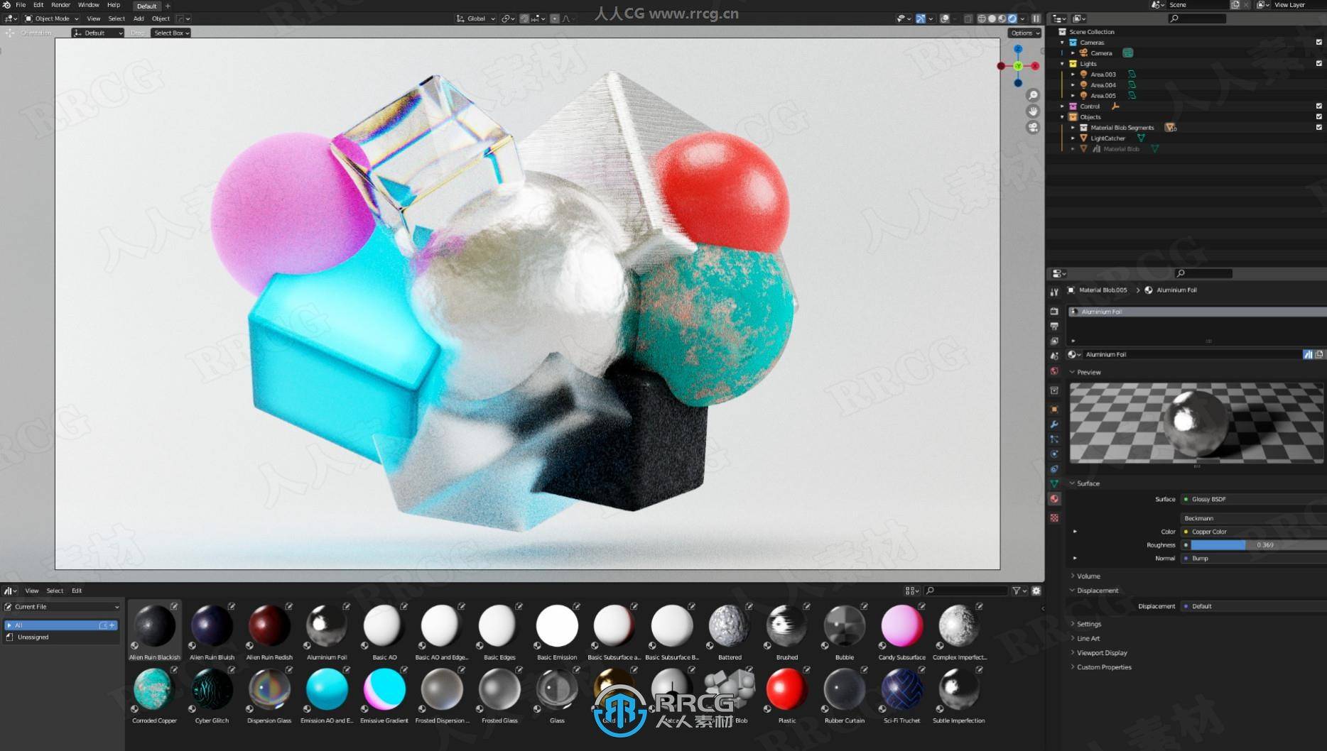This screenshot has height=751, width=1327.
Task: Toggle the Control collection checkbox
Action: (x=1319, y=106)
